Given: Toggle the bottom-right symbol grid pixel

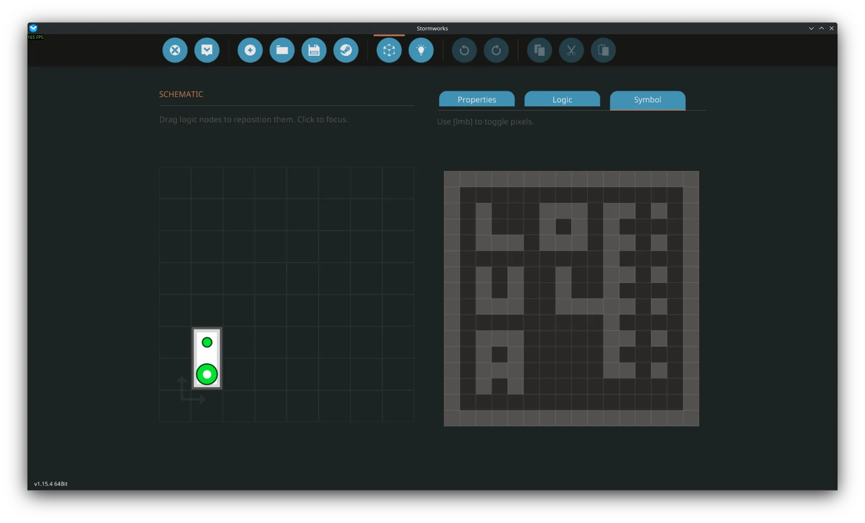Looking at the screenshot, I should 691,418.
